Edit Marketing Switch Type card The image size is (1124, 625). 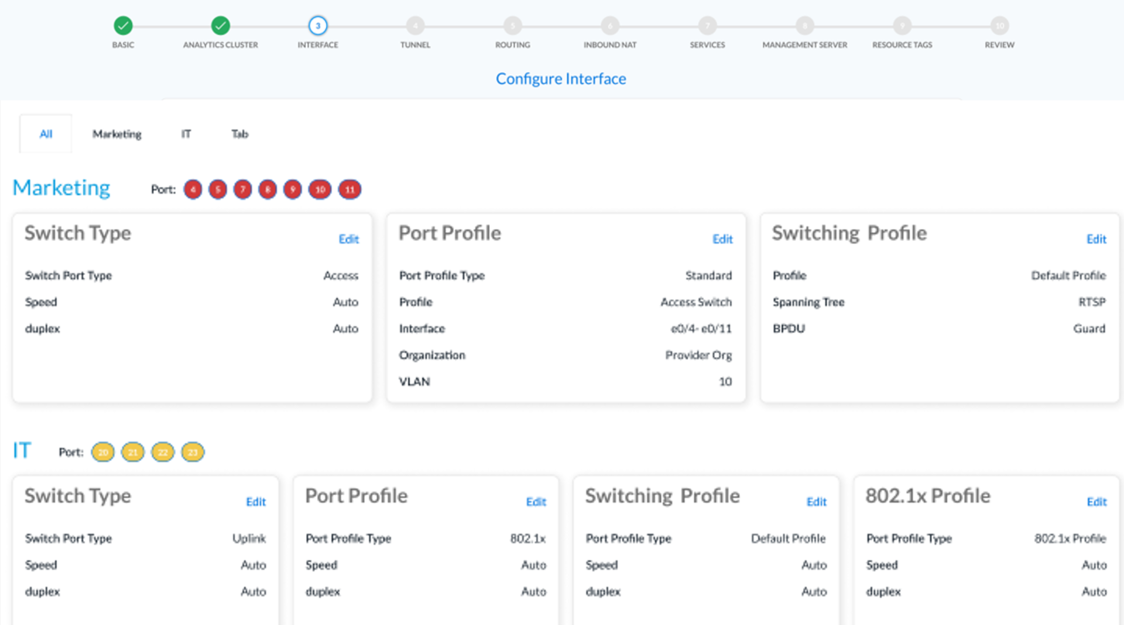348,239
